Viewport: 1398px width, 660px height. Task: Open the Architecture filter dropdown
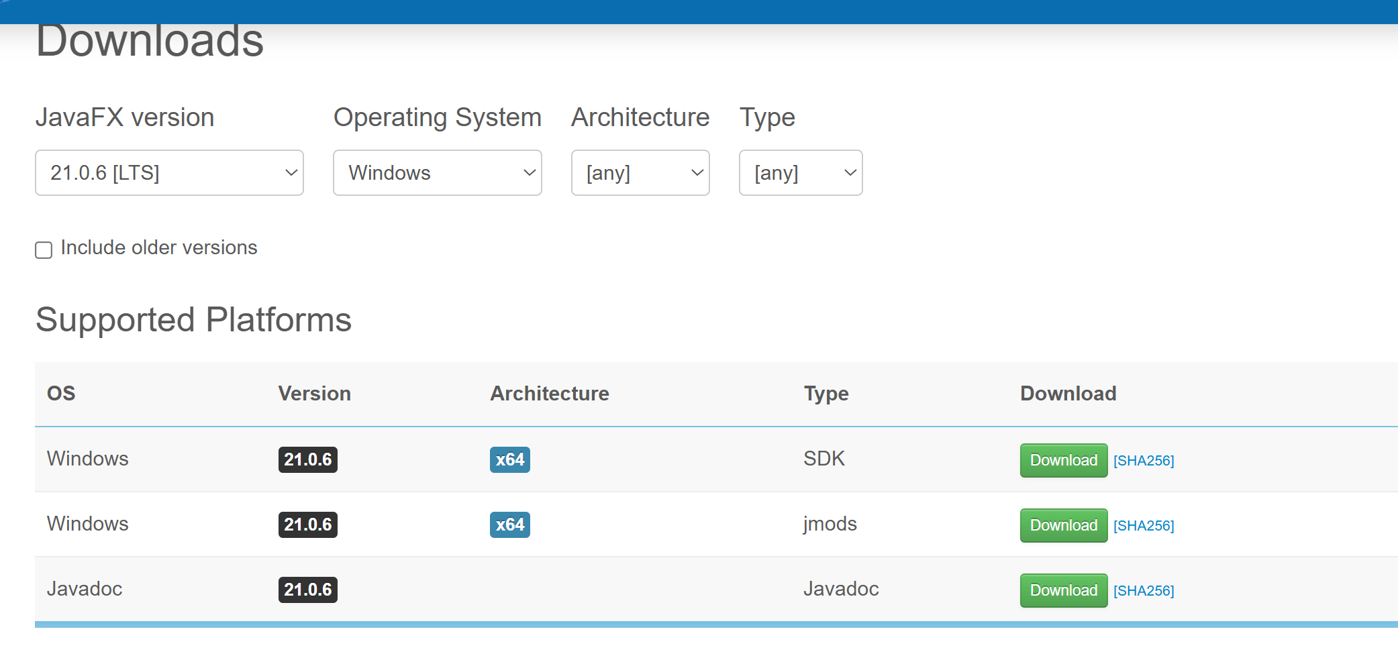(640, 173)
